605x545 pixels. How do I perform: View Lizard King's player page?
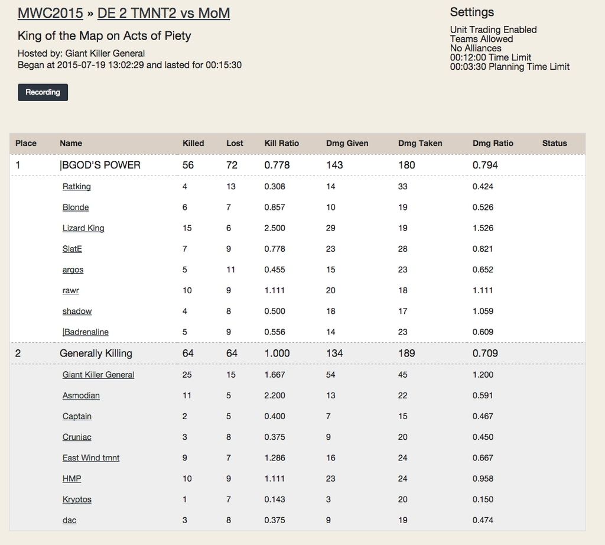point(83,228)
